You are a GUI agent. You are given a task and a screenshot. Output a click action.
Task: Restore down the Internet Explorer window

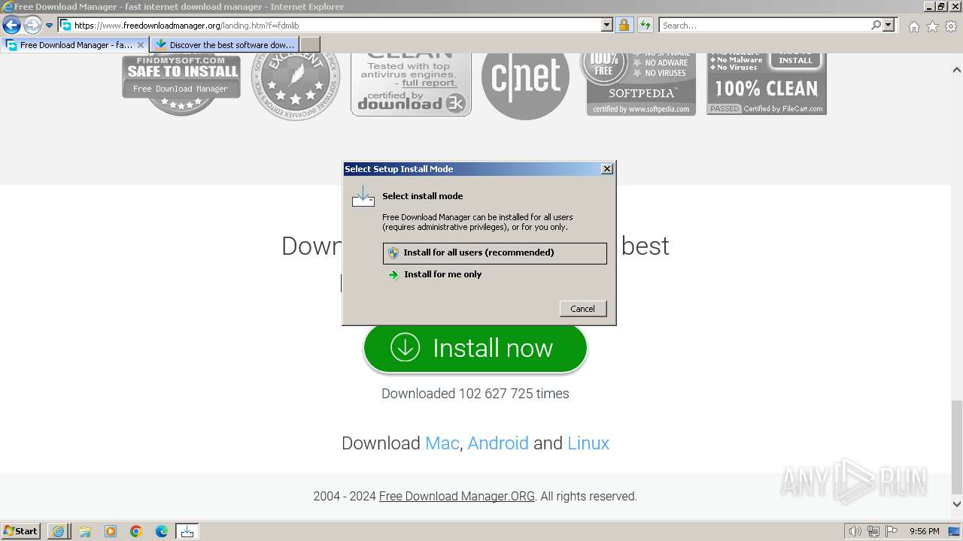(941, 7)
